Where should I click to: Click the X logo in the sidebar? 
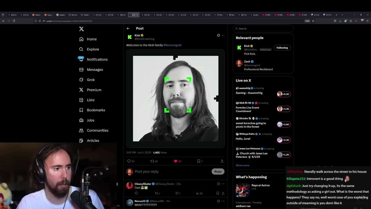coord(81,29)
